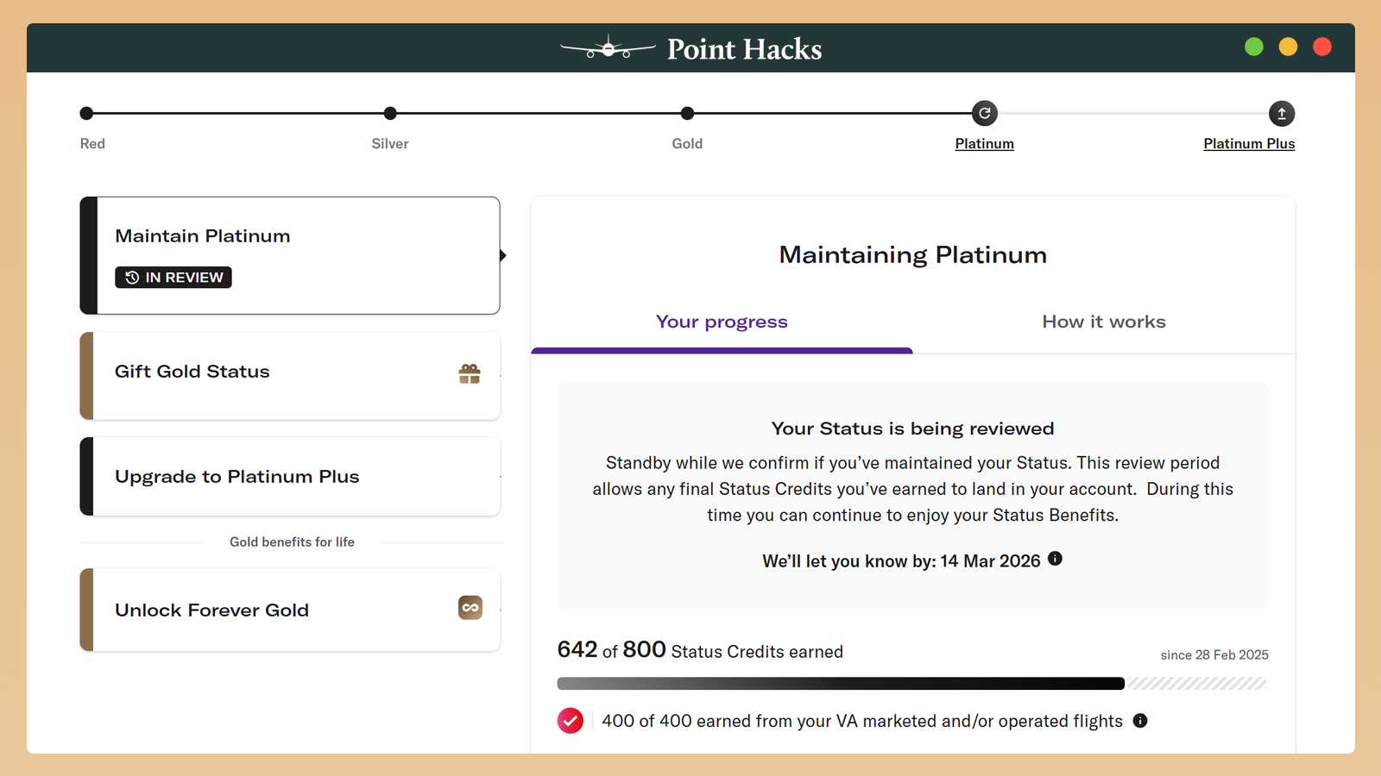Viewport: 1381px width, 776px height.
Task: Switch to the How it works tab
Action: point(1103,322)
